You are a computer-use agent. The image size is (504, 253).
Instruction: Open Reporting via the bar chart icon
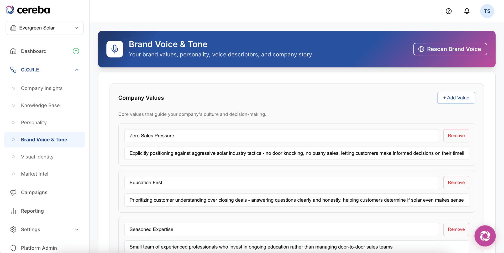pos(13,211)
